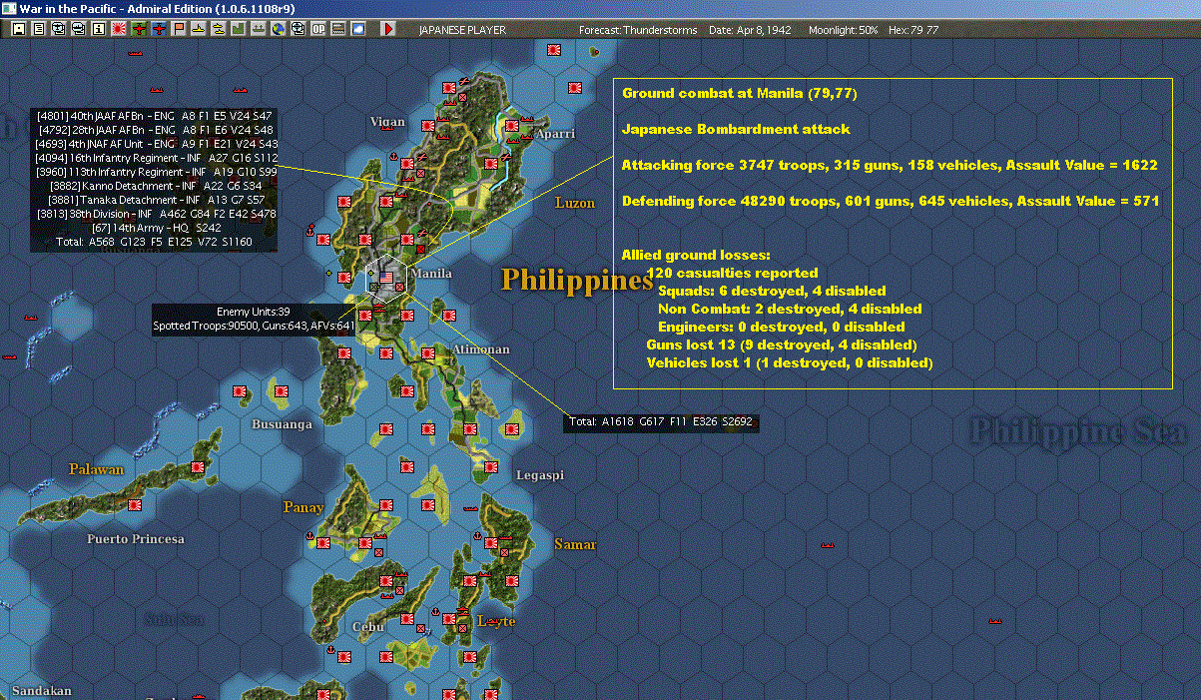Click the JAPANESE PLAYER status label
The width and height of the screenshot is (1201, 700).
[462, 30]
